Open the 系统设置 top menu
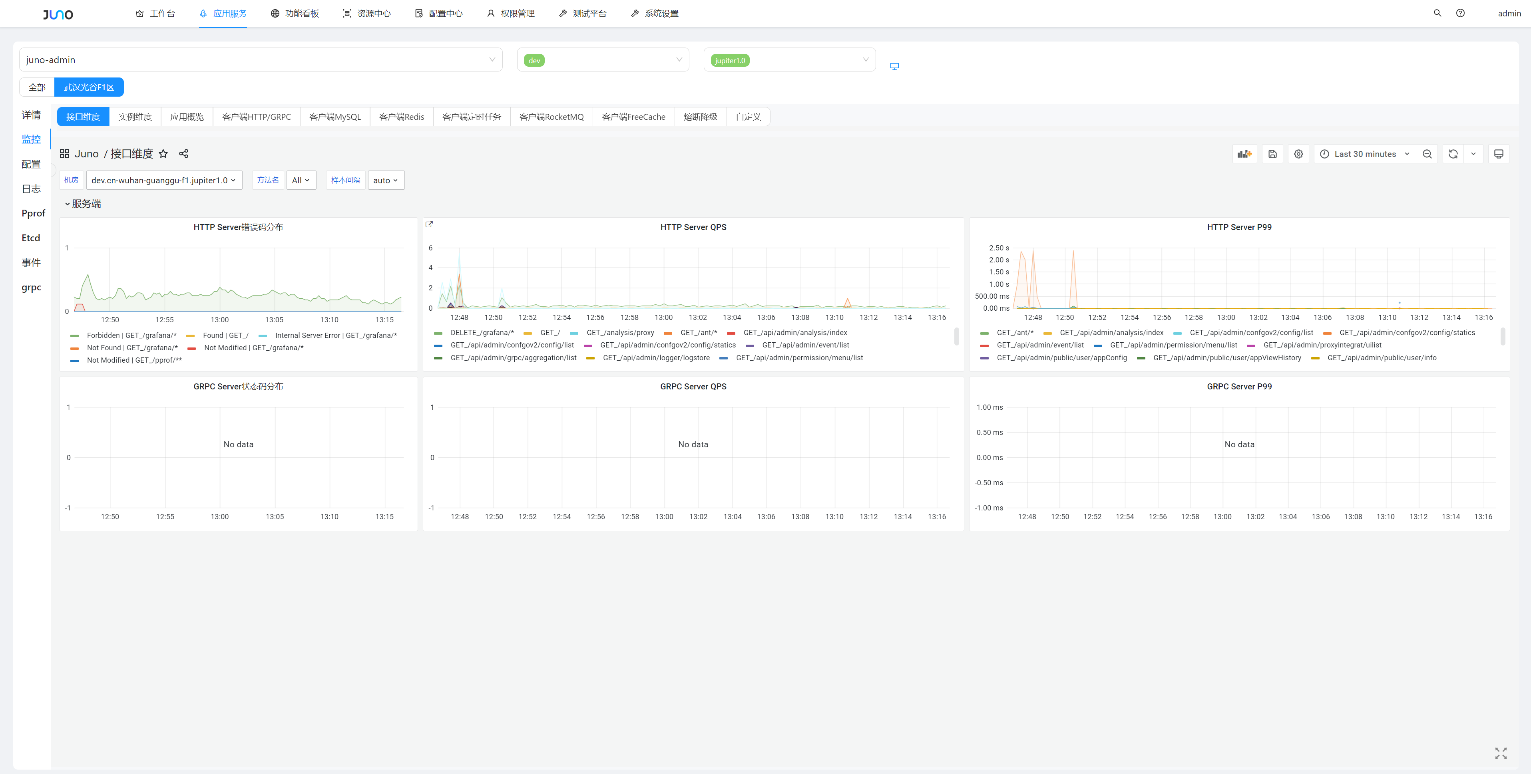 click(x=654, y=14)
